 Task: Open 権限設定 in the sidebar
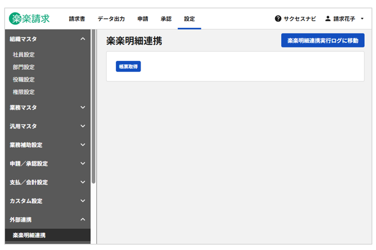coord(23,92)
